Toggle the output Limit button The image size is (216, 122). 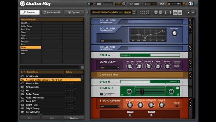coord(154,4)
